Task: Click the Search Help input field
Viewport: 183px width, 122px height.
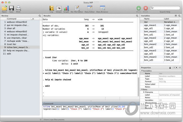Action: (165, 8)
